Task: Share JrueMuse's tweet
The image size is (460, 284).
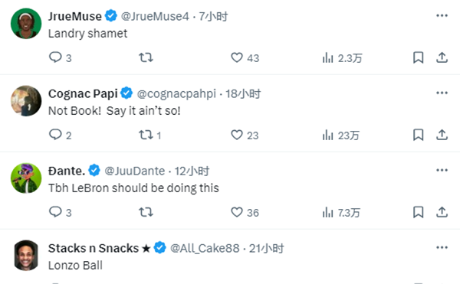Action: [x=442, y=57]
